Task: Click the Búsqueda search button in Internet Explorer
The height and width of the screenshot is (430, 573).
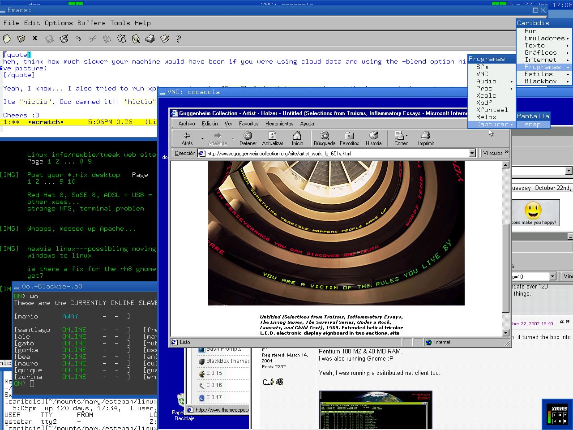Action: 325,138
